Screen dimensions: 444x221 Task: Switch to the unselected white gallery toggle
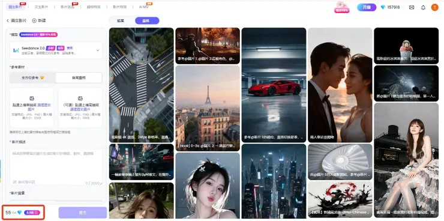pos(121,20)
